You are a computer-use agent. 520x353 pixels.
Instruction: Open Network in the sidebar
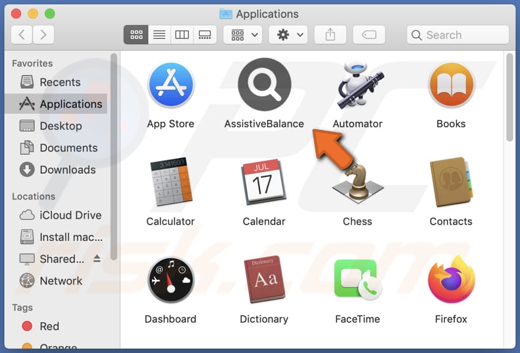56,281
